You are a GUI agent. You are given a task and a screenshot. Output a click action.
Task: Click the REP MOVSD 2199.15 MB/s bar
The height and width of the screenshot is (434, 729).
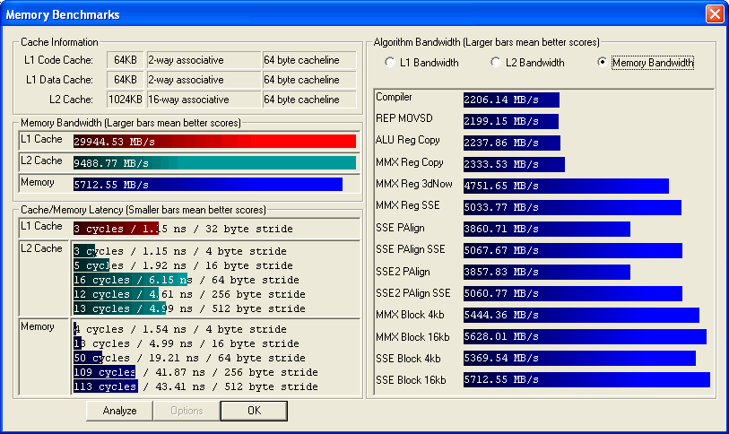(x=511, y=121)
